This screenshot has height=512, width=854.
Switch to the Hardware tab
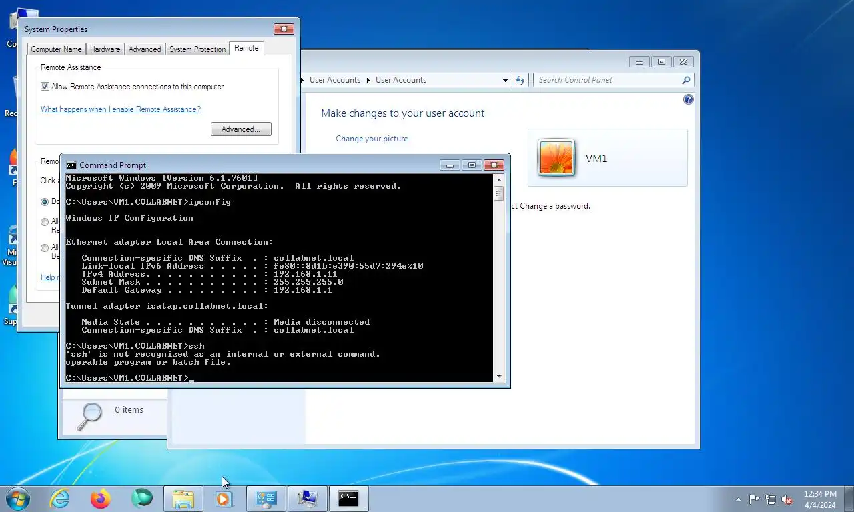(x=105, y=49)
